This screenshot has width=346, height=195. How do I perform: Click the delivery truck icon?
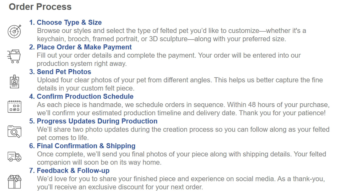(14, 156)
